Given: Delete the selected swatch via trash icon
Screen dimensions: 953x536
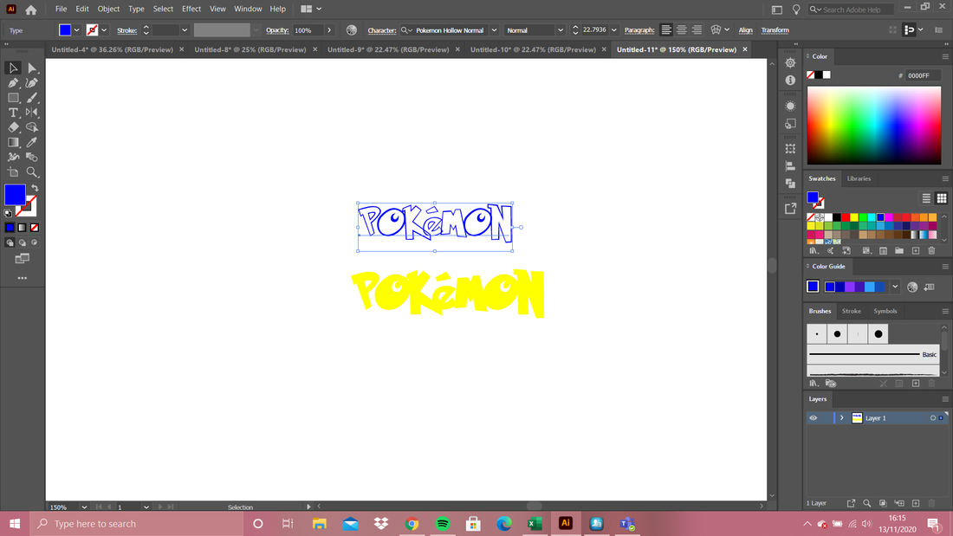Looking at the screenshot, I should pos(931,250).
